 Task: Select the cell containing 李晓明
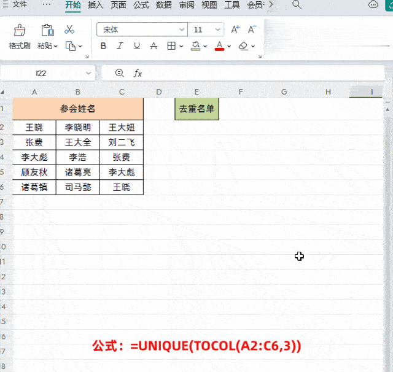coord(78,127)
